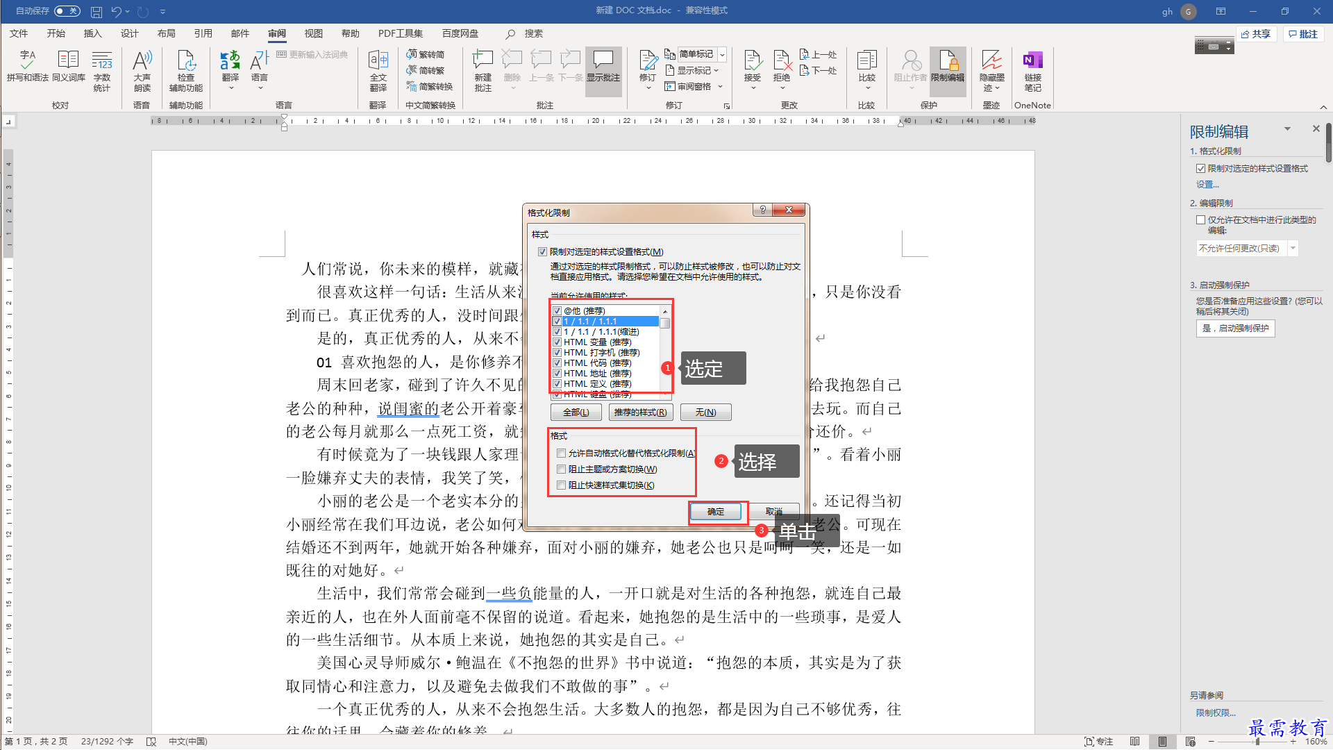Image resolution: width=1333 pixels, height=750 pixels.
Task: Open the Track Changes group dialog launcher
Action: tap(727, 106)
